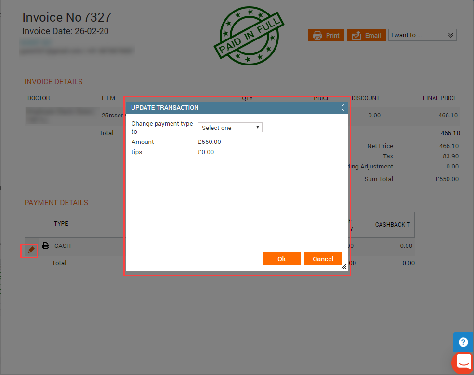Click the 'Invoice No 7327' heading
The width and height of the screenshot is (474, 375).
pyautogui.click(x=67, y=17)
